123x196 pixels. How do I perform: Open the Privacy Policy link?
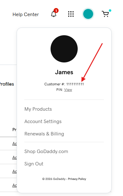[77, 179]
